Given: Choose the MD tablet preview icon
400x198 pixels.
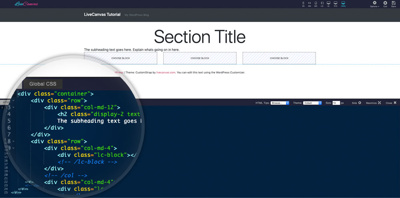Looking at the screenshot, I should coord(316,3).
